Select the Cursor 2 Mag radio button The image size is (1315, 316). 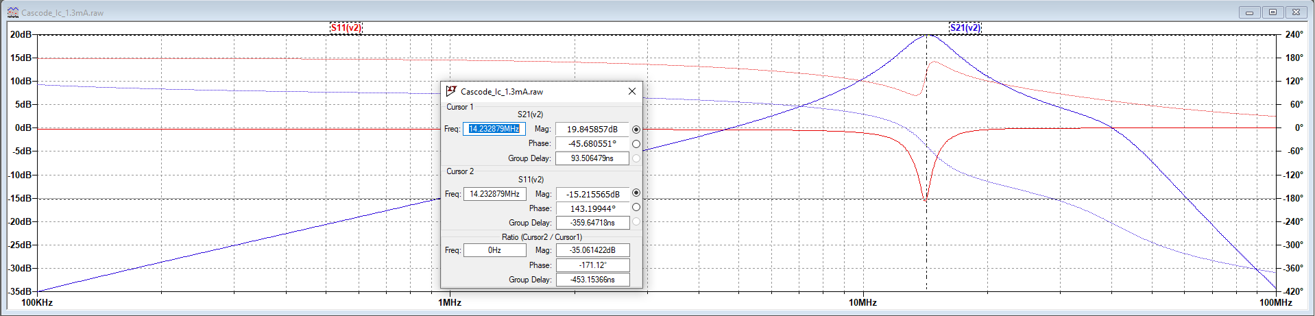(636, 193)
